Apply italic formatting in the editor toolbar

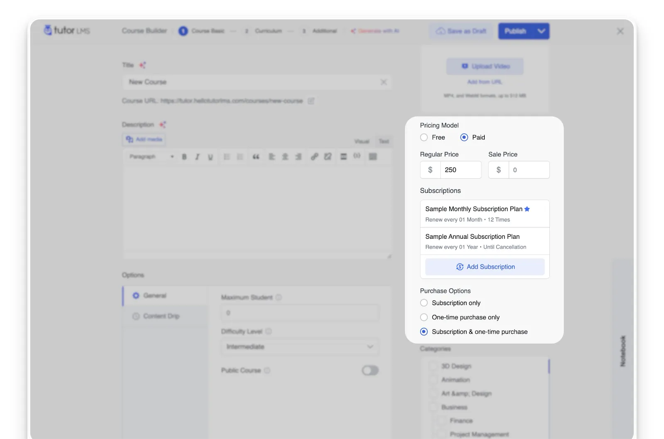click(197, 157)
